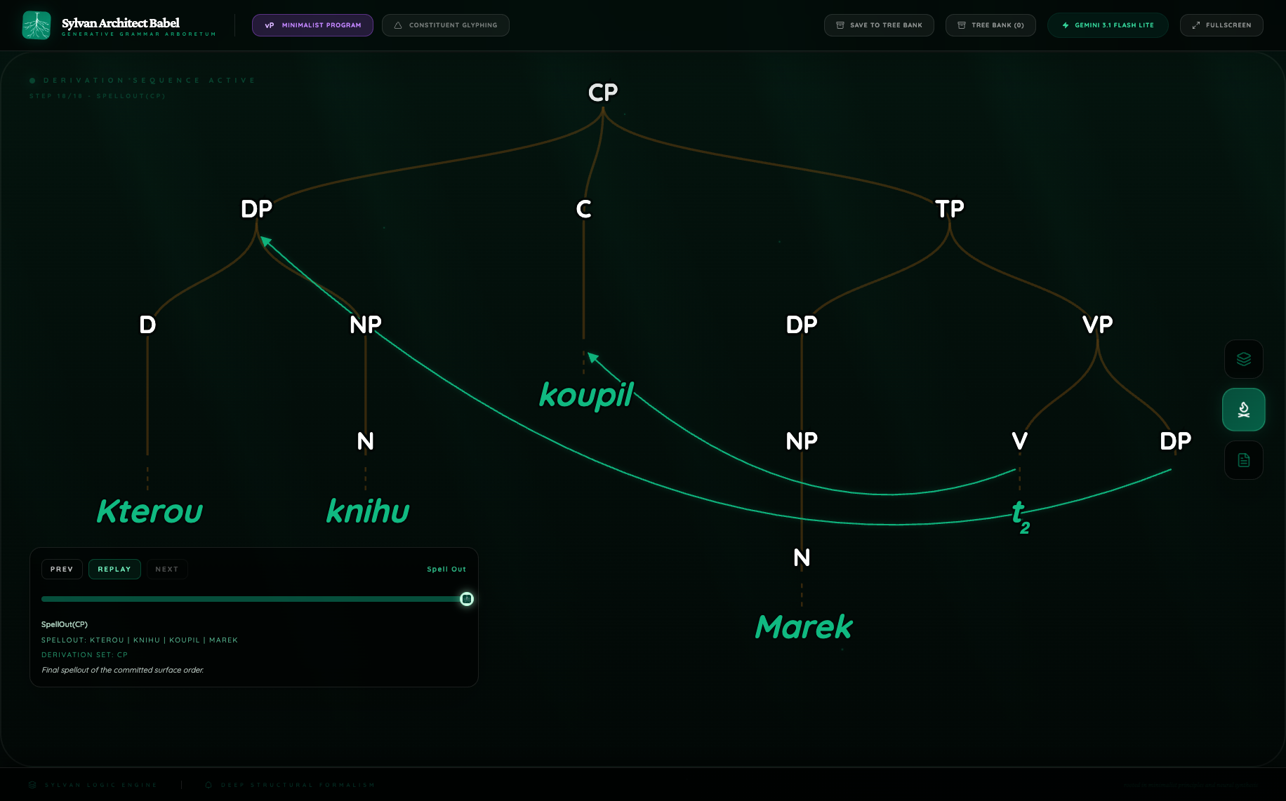Click the derivation progress slider handle
The image size is (1286, 801).
tap(467, 599)
